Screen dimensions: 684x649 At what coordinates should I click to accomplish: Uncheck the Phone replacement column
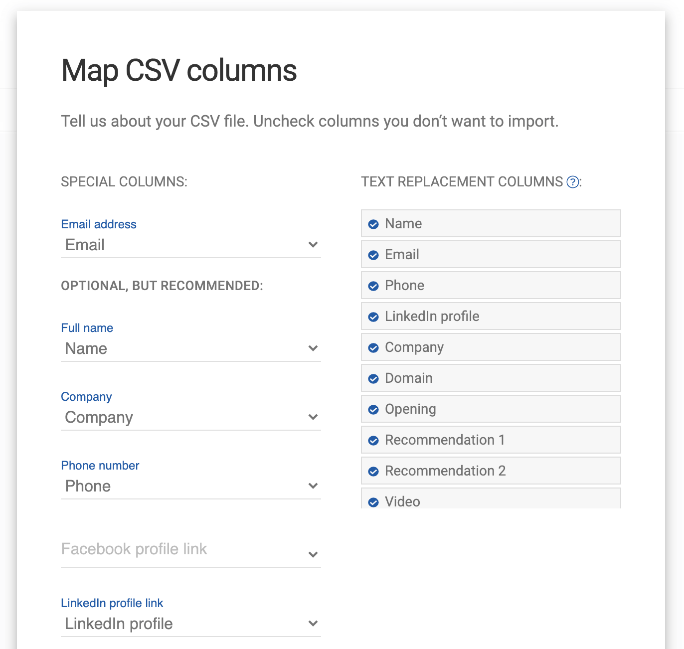click(x=373, y=286)
